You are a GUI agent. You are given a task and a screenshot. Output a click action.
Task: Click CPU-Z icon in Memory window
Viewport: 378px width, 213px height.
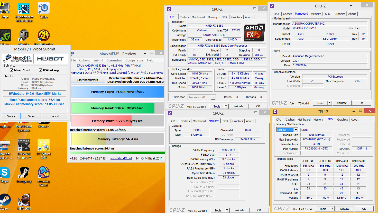tap(170, 113)
